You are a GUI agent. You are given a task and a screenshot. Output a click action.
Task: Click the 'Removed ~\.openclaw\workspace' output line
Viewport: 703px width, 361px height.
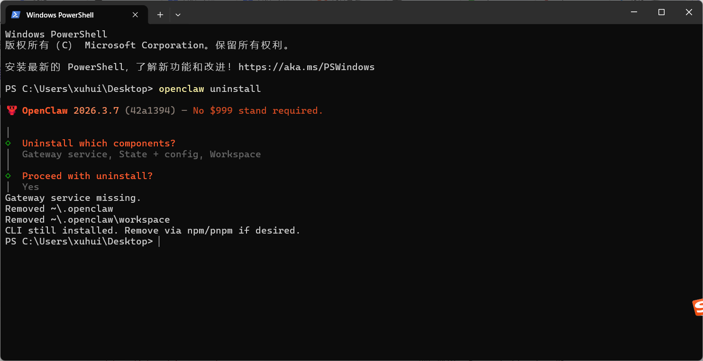tap(87, 220)
